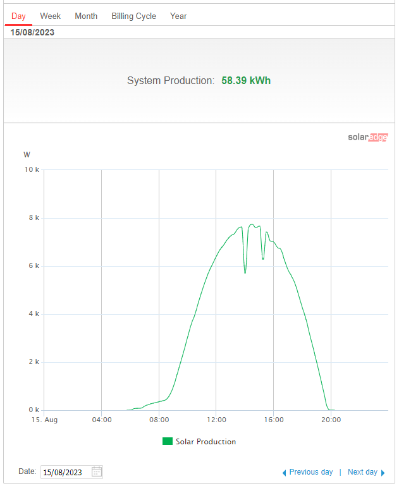The height and width of the screenshot is (486, 399).
Task: Click the Solar Production legend label
Action: point(206,441)
